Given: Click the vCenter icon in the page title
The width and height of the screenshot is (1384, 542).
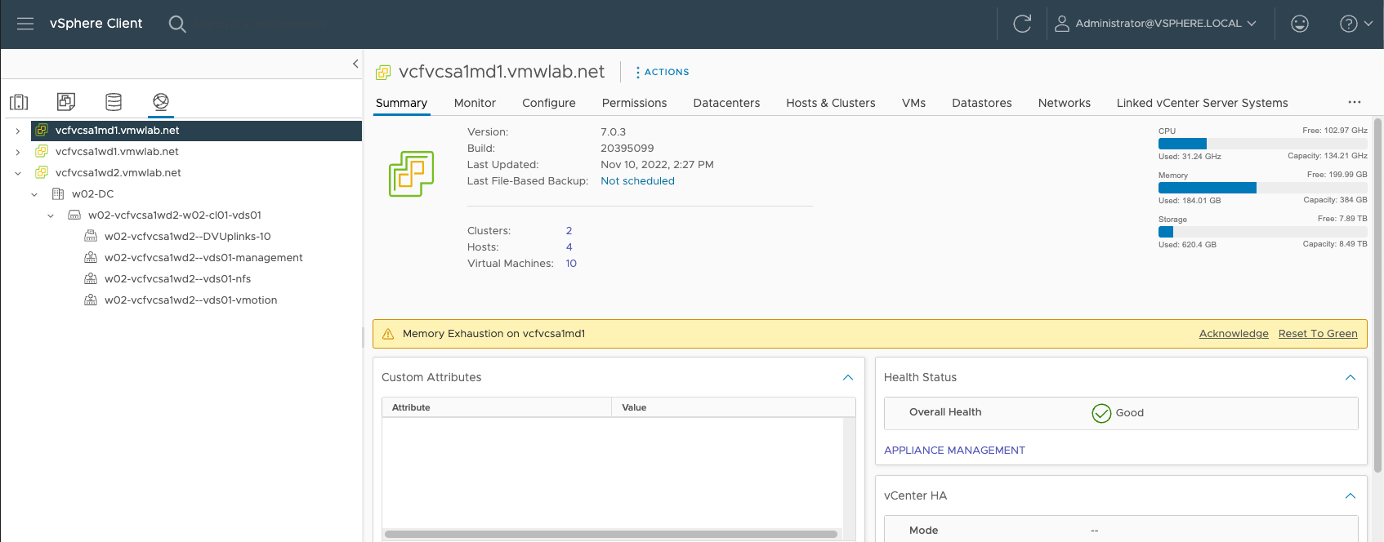Looking at the screenshot, I should coord(383,73).
